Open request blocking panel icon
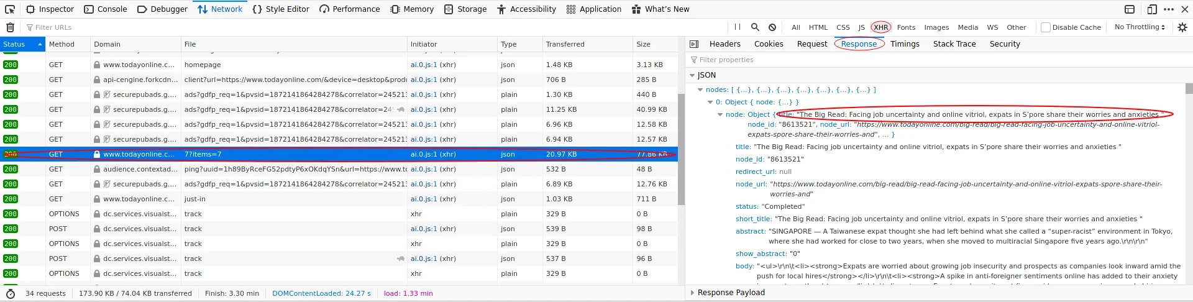 (x=772, y=27)
